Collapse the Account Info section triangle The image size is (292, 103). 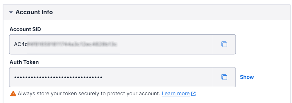click(x=11, y=13)
